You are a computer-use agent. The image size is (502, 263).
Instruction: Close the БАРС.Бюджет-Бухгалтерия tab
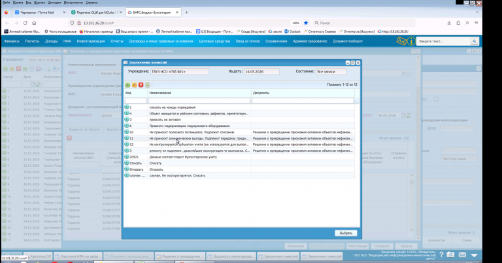[x=177, y=12]
